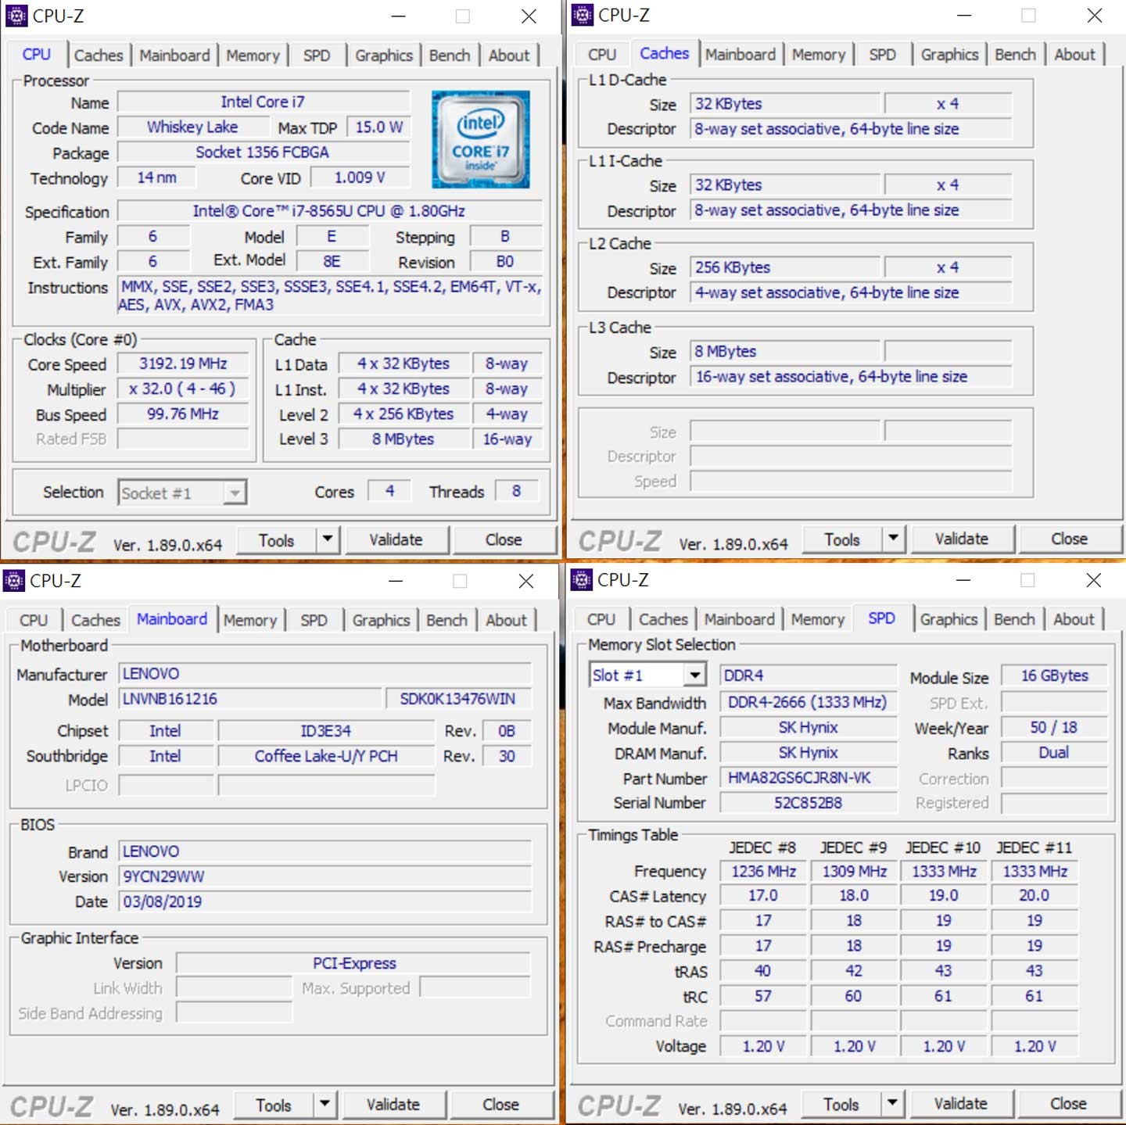The width and height of the screenshot is (1126, 1125).
Task: Click the Intel Core i7 logo badge
Action: click(x=481, y=139)
